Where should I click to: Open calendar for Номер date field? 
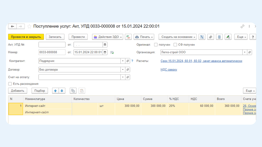tap(105, 52)
